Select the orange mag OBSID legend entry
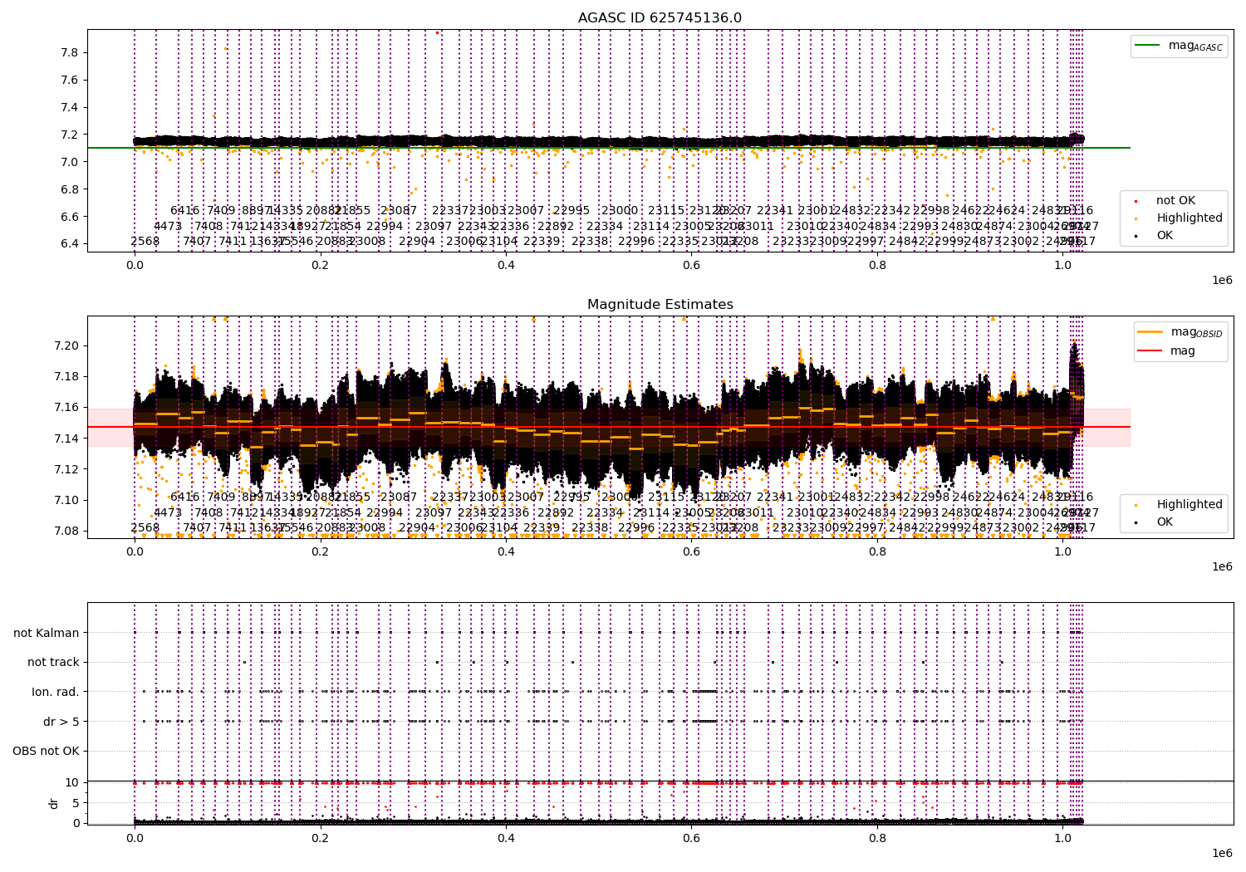The width and height of the screenshot is (1246, 872). (x=1180, y=332)
